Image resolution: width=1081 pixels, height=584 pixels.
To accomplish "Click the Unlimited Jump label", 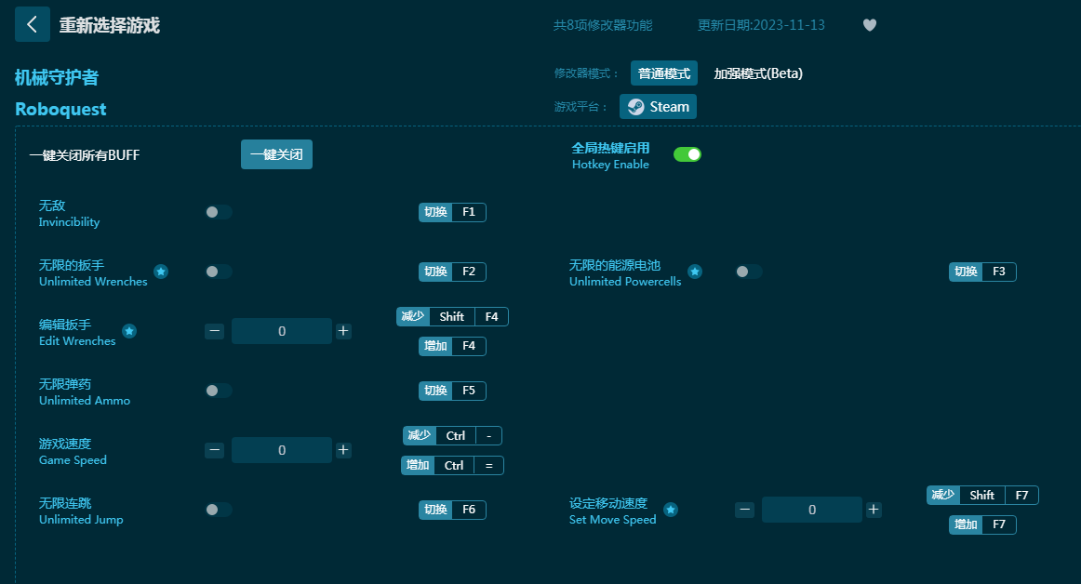I will pyautogui.click(x=81, y=520).
